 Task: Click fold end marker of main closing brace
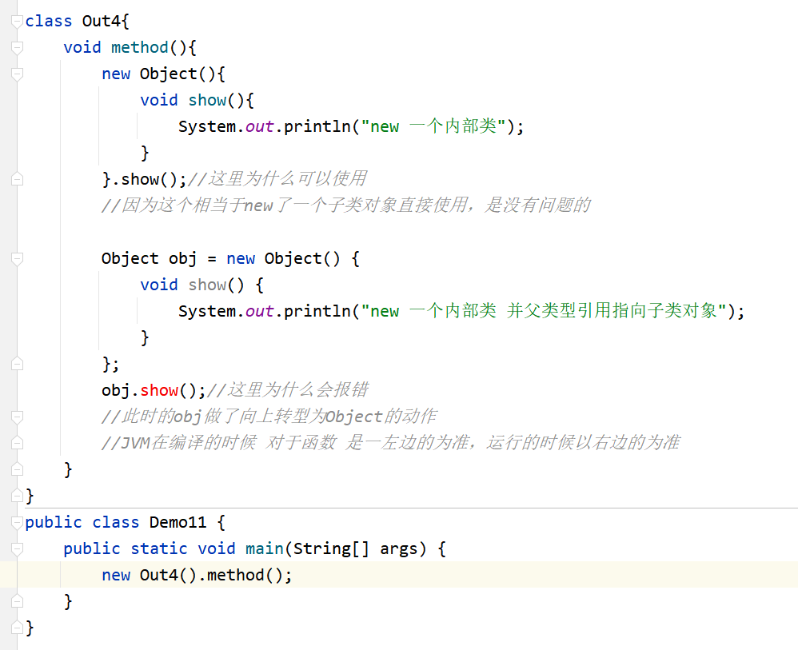(x=17, y=602)
